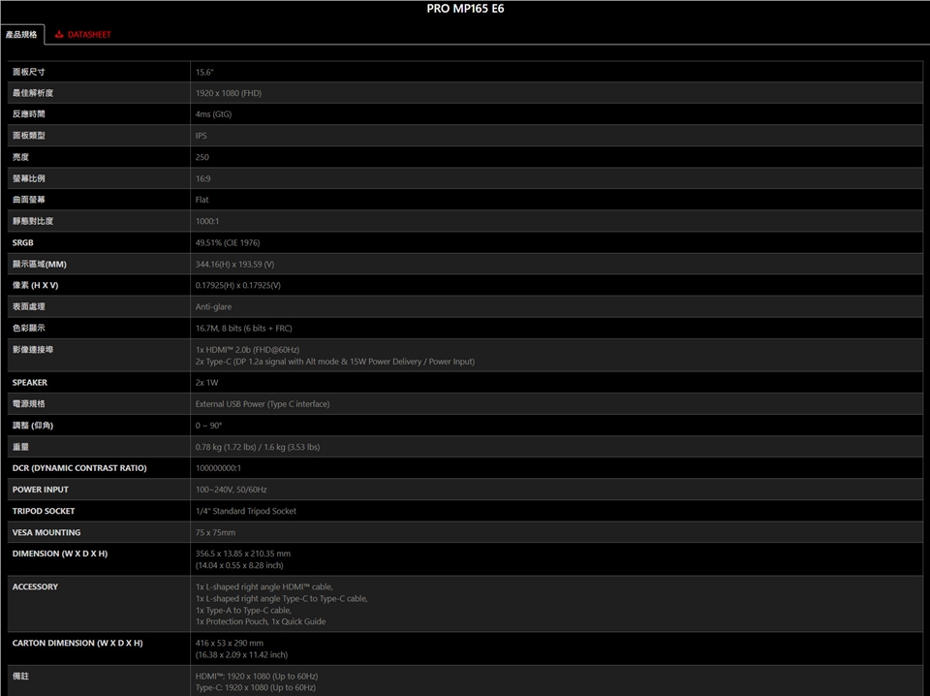Select the 備註 row label
This screenshot has height=696, width=930.
[x=20, y=675]
